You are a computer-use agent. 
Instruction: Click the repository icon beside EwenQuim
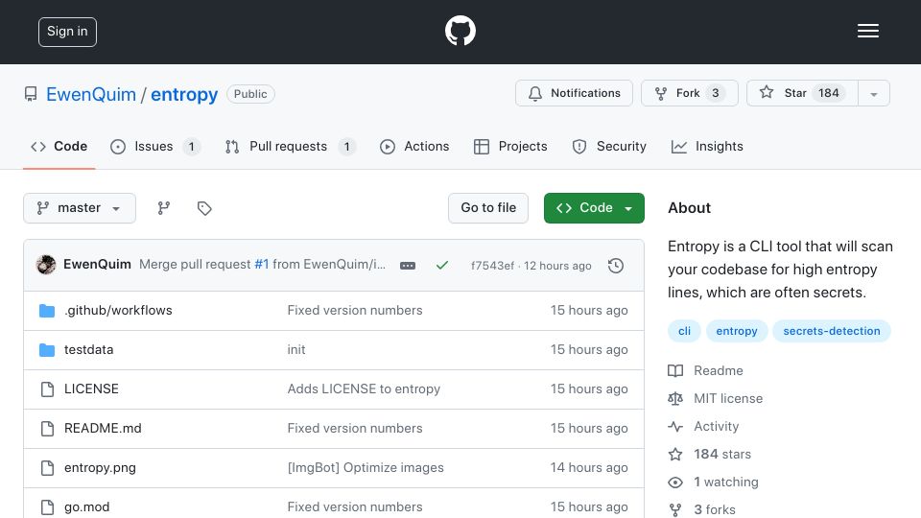(x=31, y=94)
